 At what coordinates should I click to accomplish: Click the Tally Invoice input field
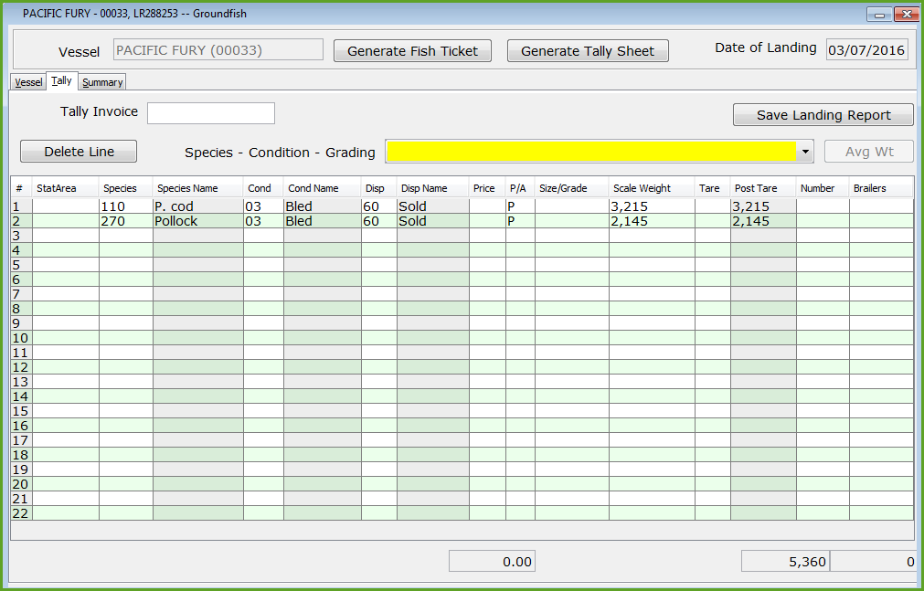pos(210,113)
